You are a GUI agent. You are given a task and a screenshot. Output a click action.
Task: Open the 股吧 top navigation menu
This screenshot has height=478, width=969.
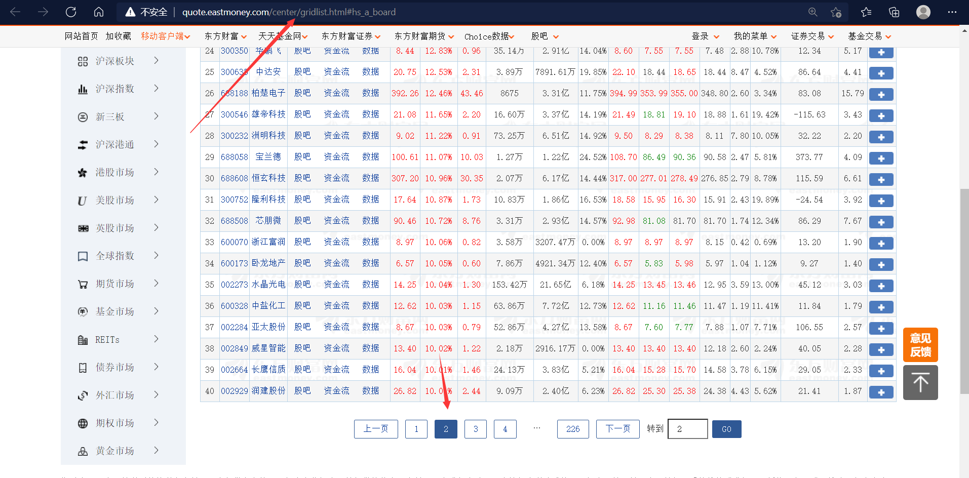click(x=545, y=36)
